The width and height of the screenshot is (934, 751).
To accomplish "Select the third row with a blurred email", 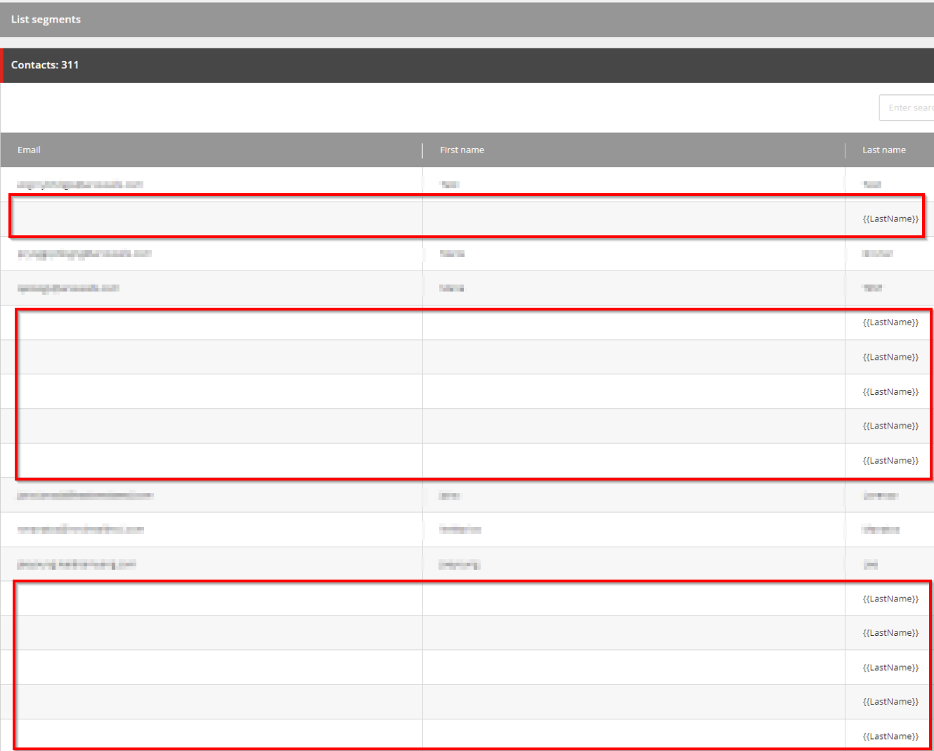I will tap(211, 288).
